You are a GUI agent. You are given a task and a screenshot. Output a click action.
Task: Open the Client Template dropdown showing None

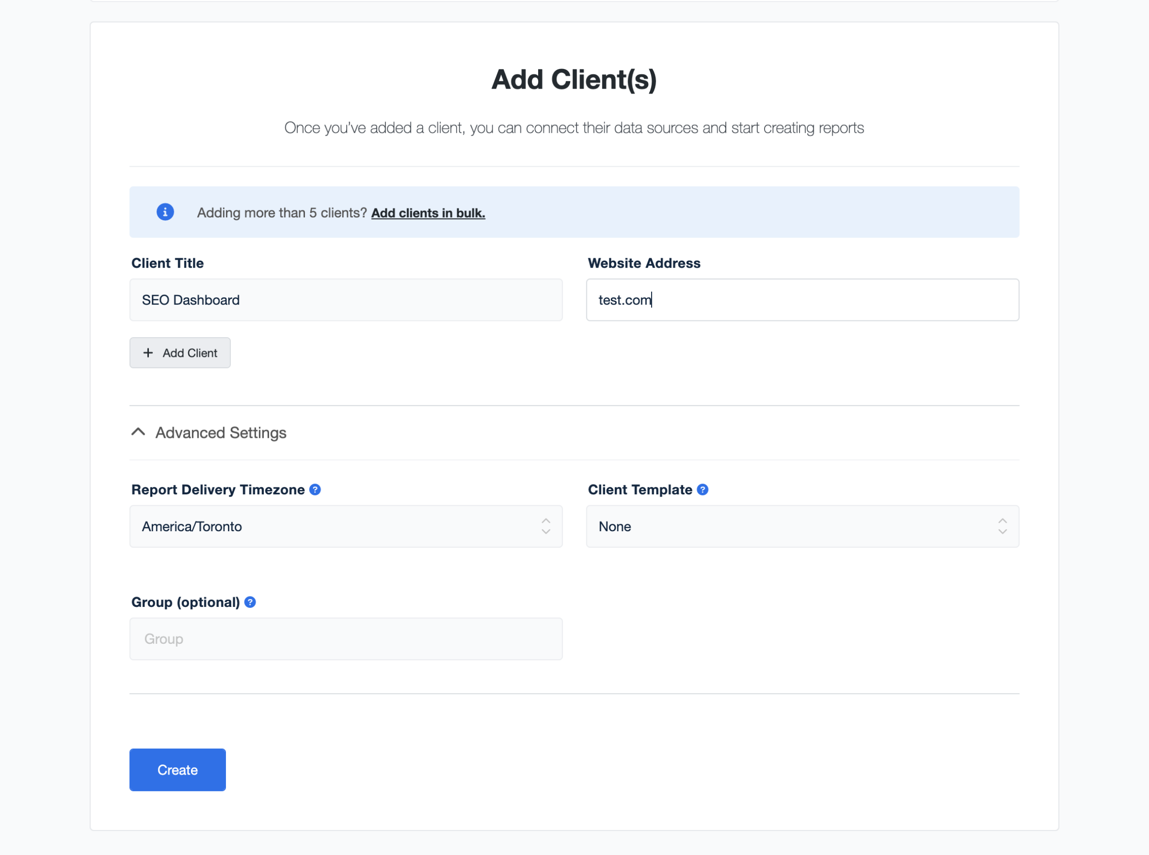802,526
